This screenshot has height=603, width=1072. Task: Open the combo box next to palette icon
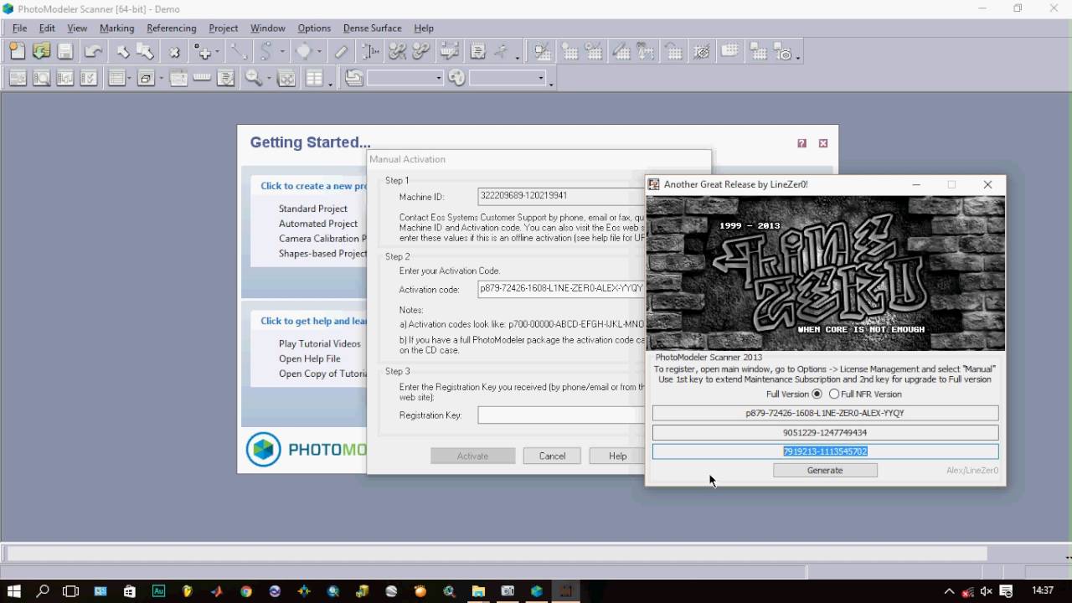tap(508, 78)
